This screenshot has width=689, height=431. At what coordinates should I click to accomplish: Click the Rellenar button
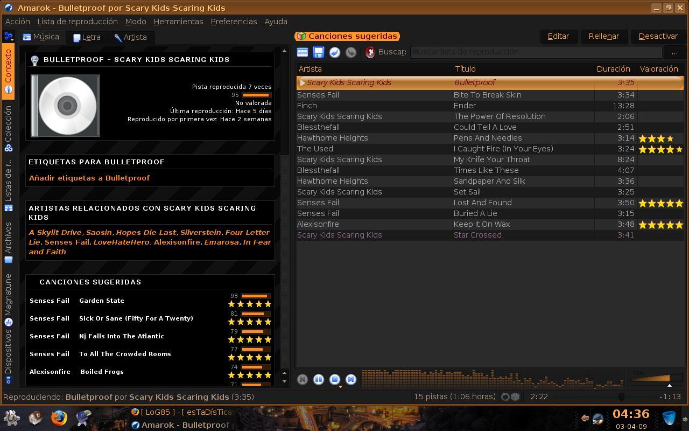pyautogui.click(x=603, y=36)
